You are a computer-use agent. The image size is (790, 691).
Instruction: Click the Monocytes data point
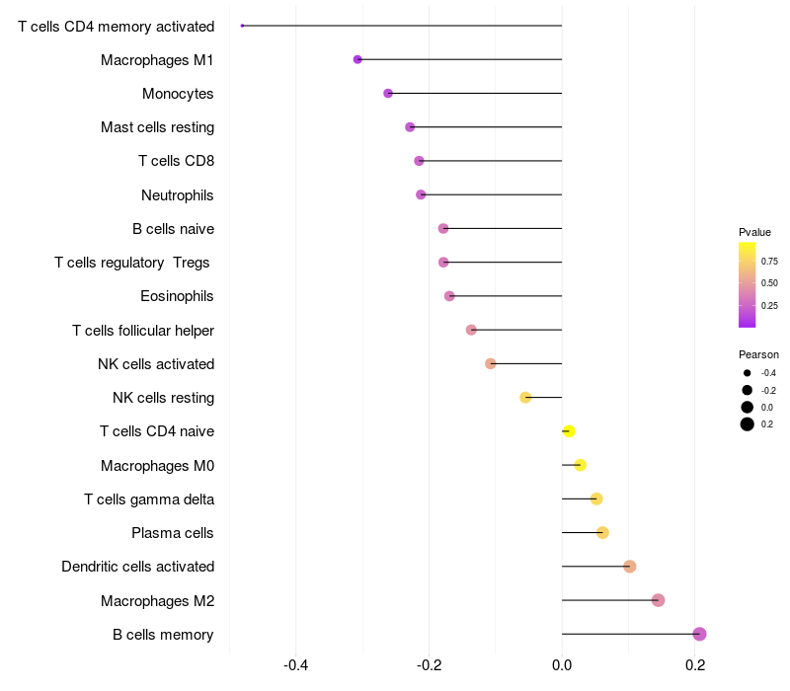pyautogui.click(x=388, y=94)
